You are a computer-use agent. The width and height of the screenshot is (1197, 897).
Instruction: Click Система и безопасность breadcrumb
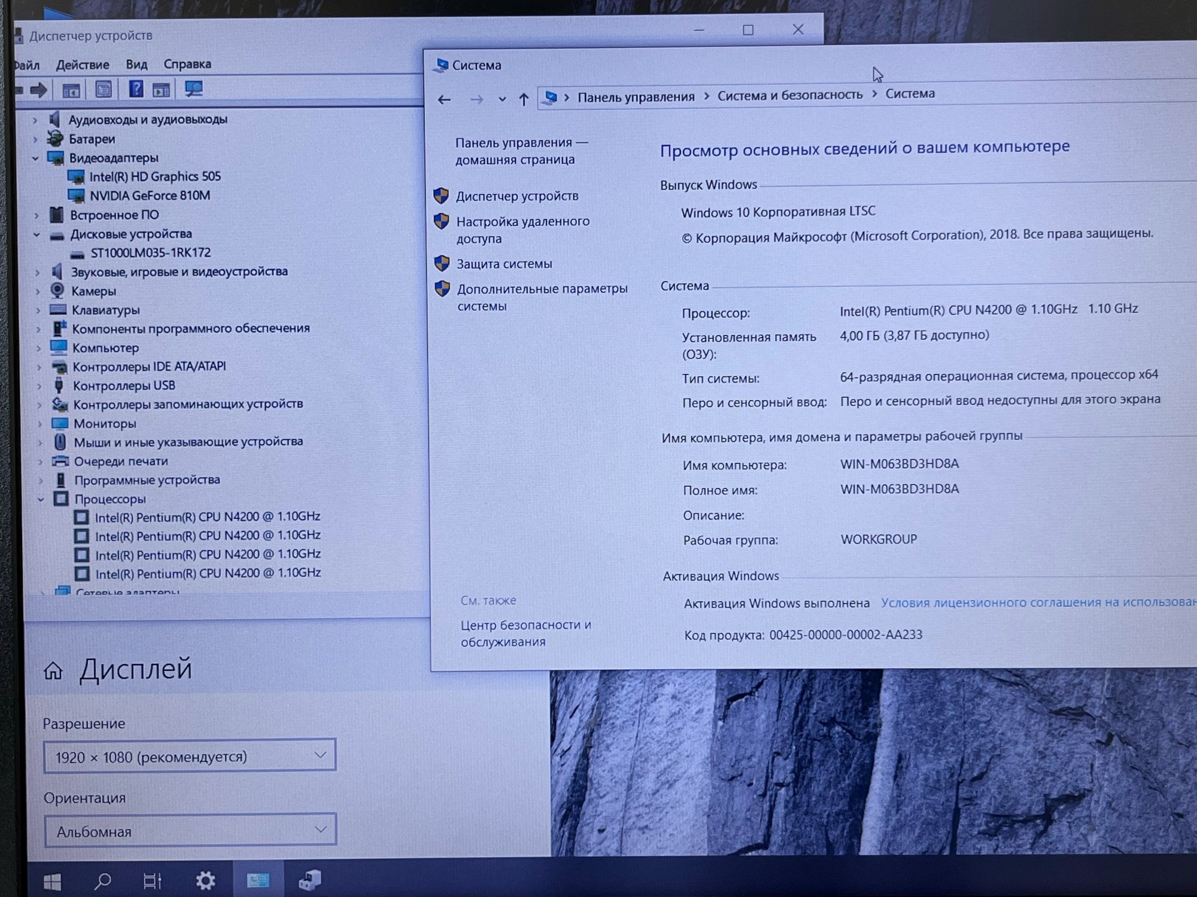click(x=790, y=95)
